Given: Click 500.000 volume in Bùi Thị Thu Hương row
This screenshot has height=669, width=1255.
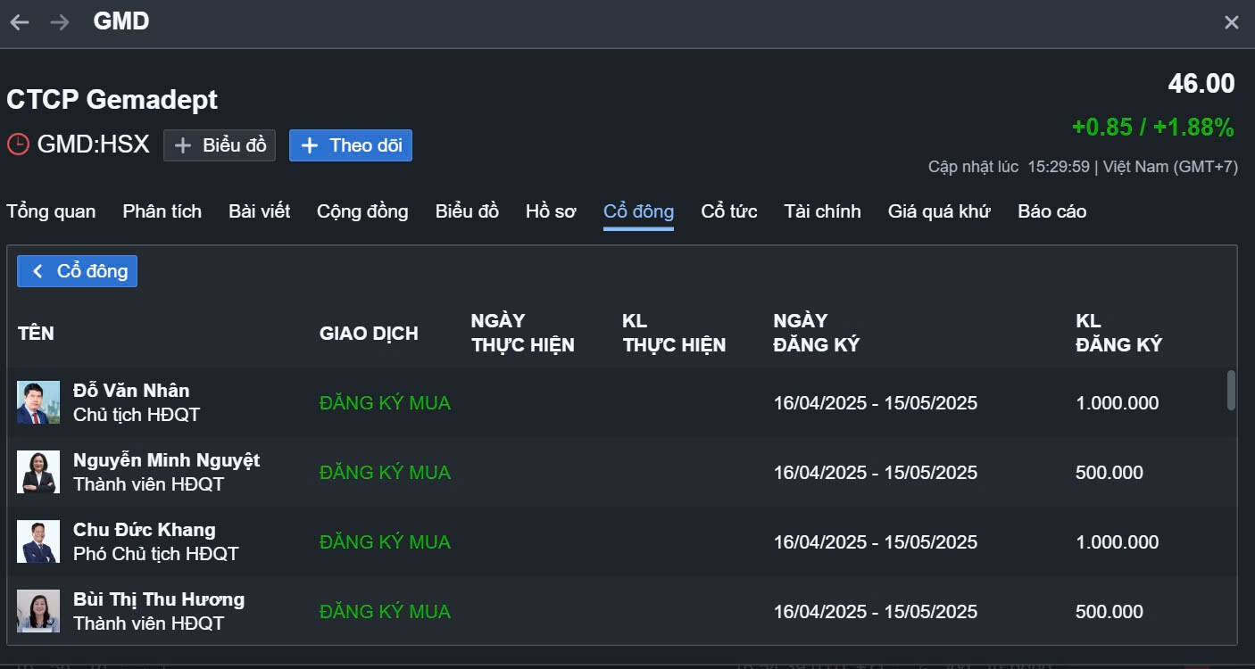Looking at the screenshot, I should click(x=1110, y=612).
